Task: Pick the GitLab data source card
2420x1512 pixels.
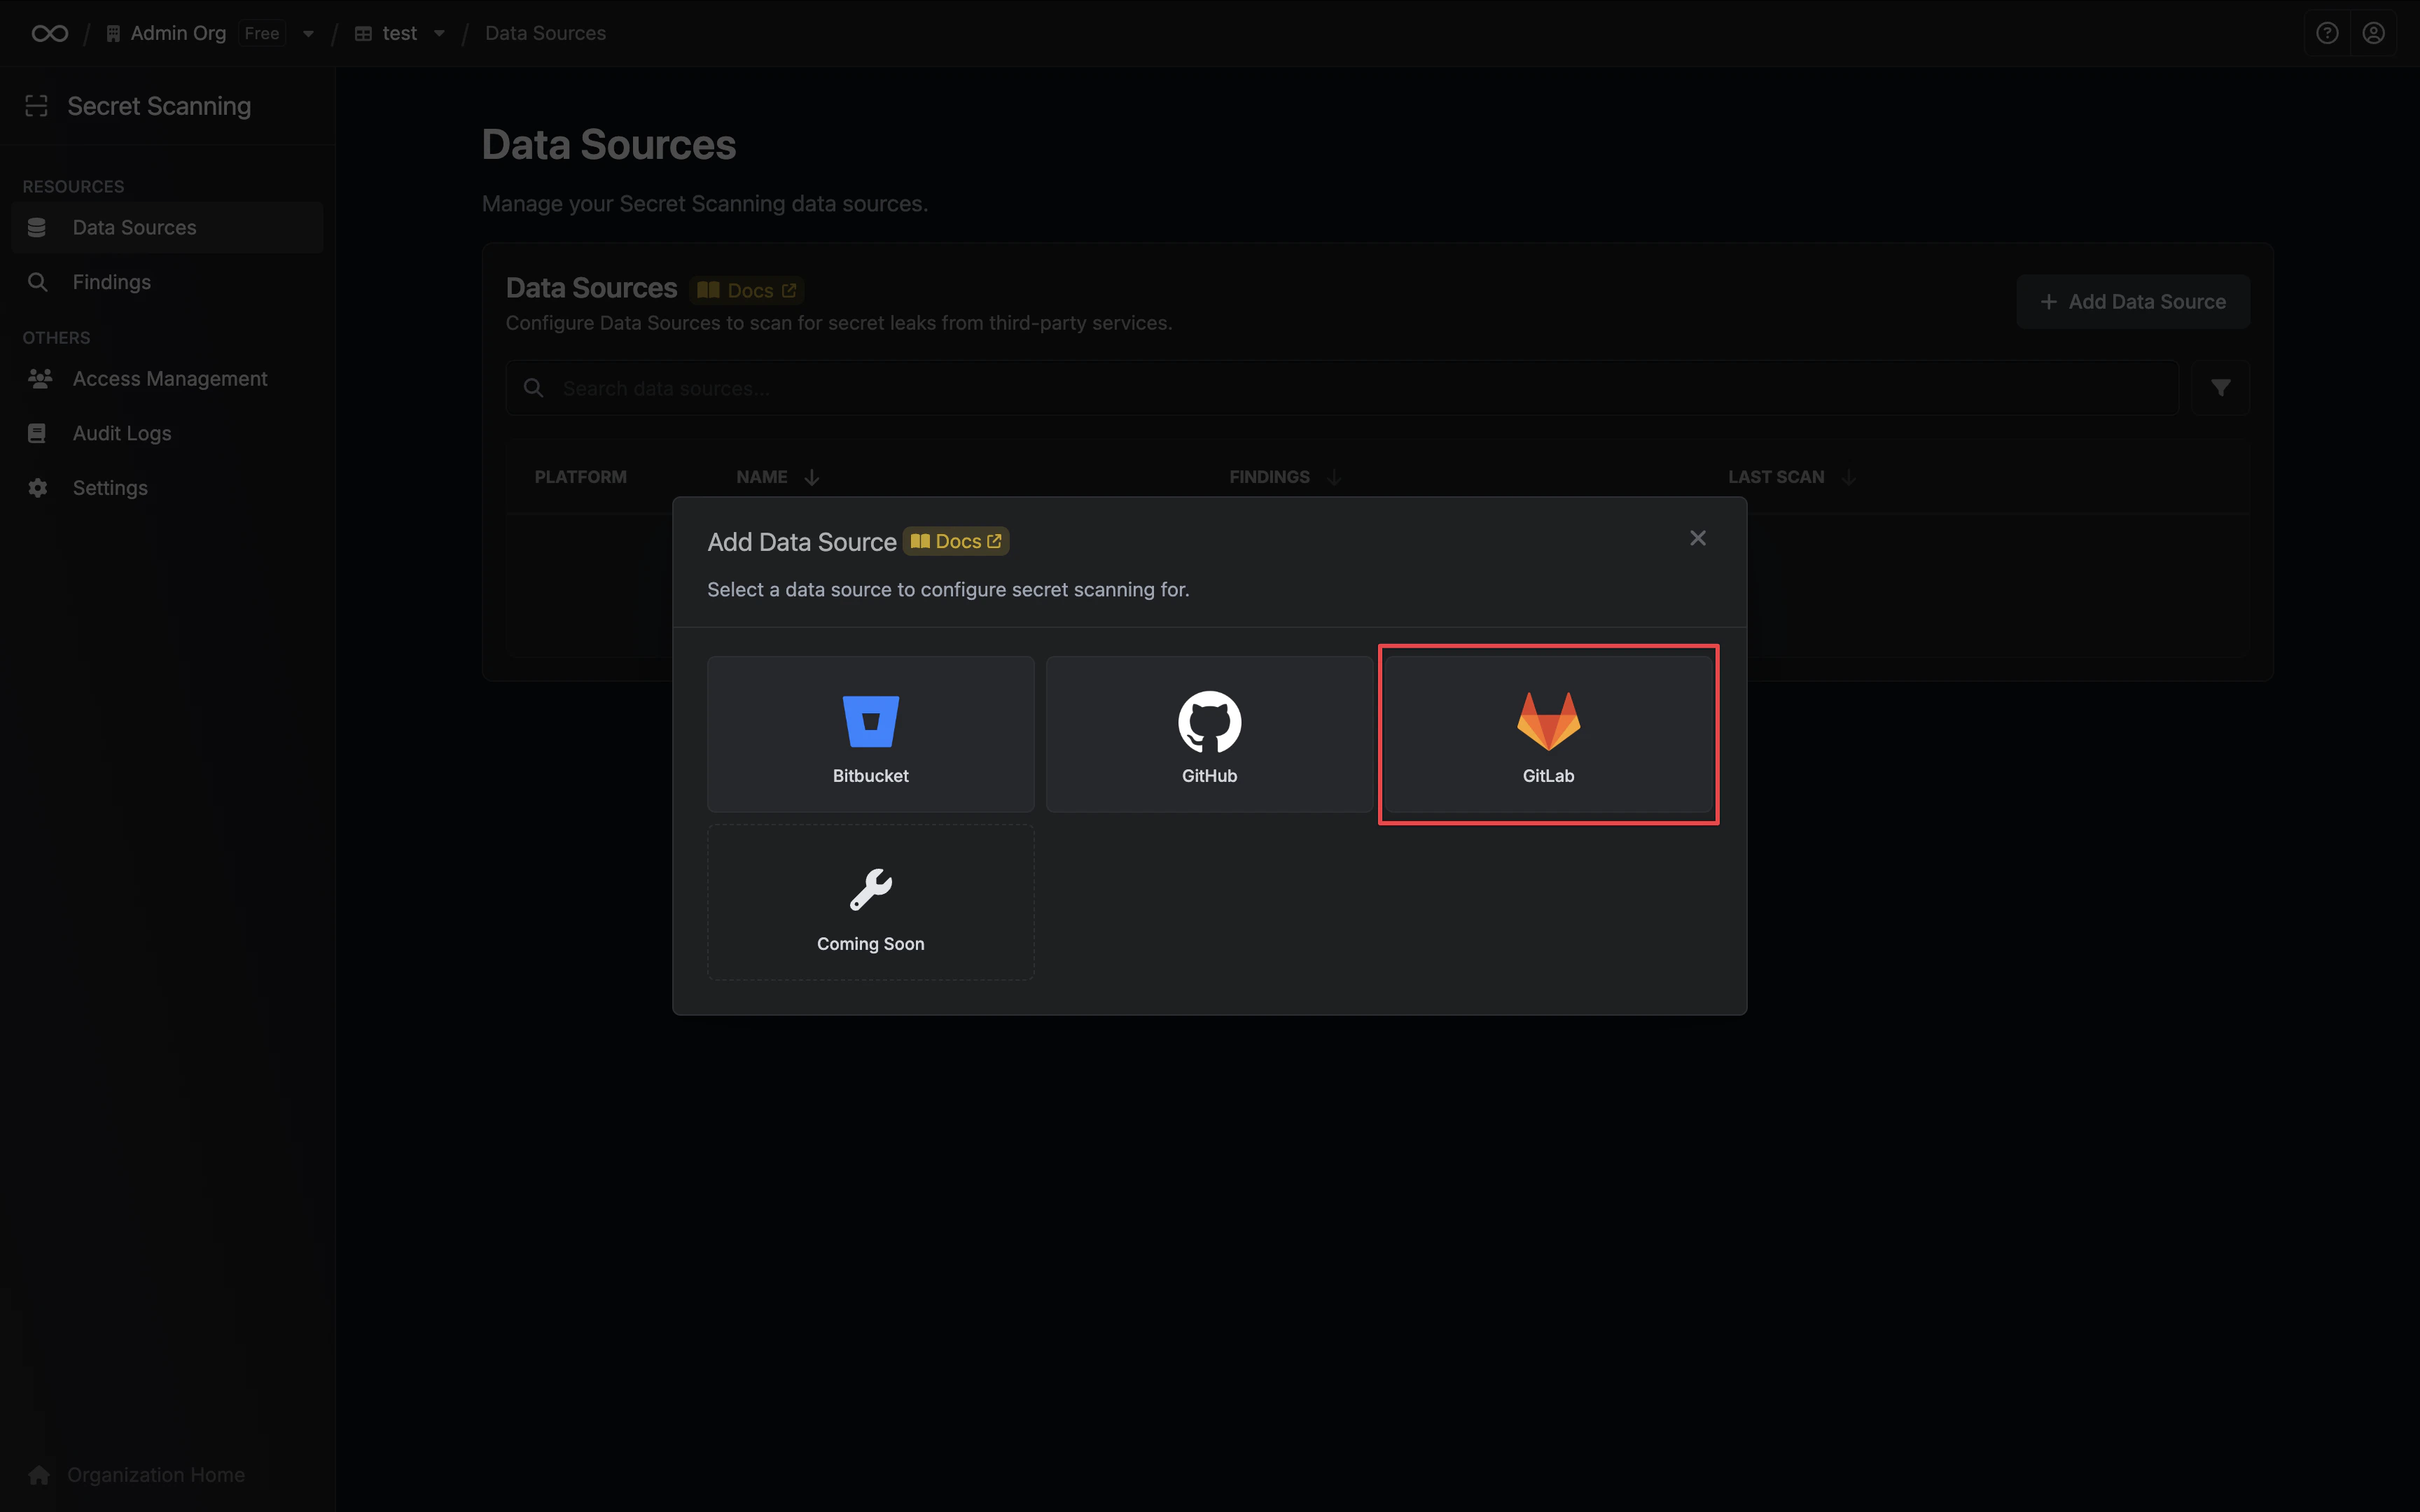Action: [1548, 734]
